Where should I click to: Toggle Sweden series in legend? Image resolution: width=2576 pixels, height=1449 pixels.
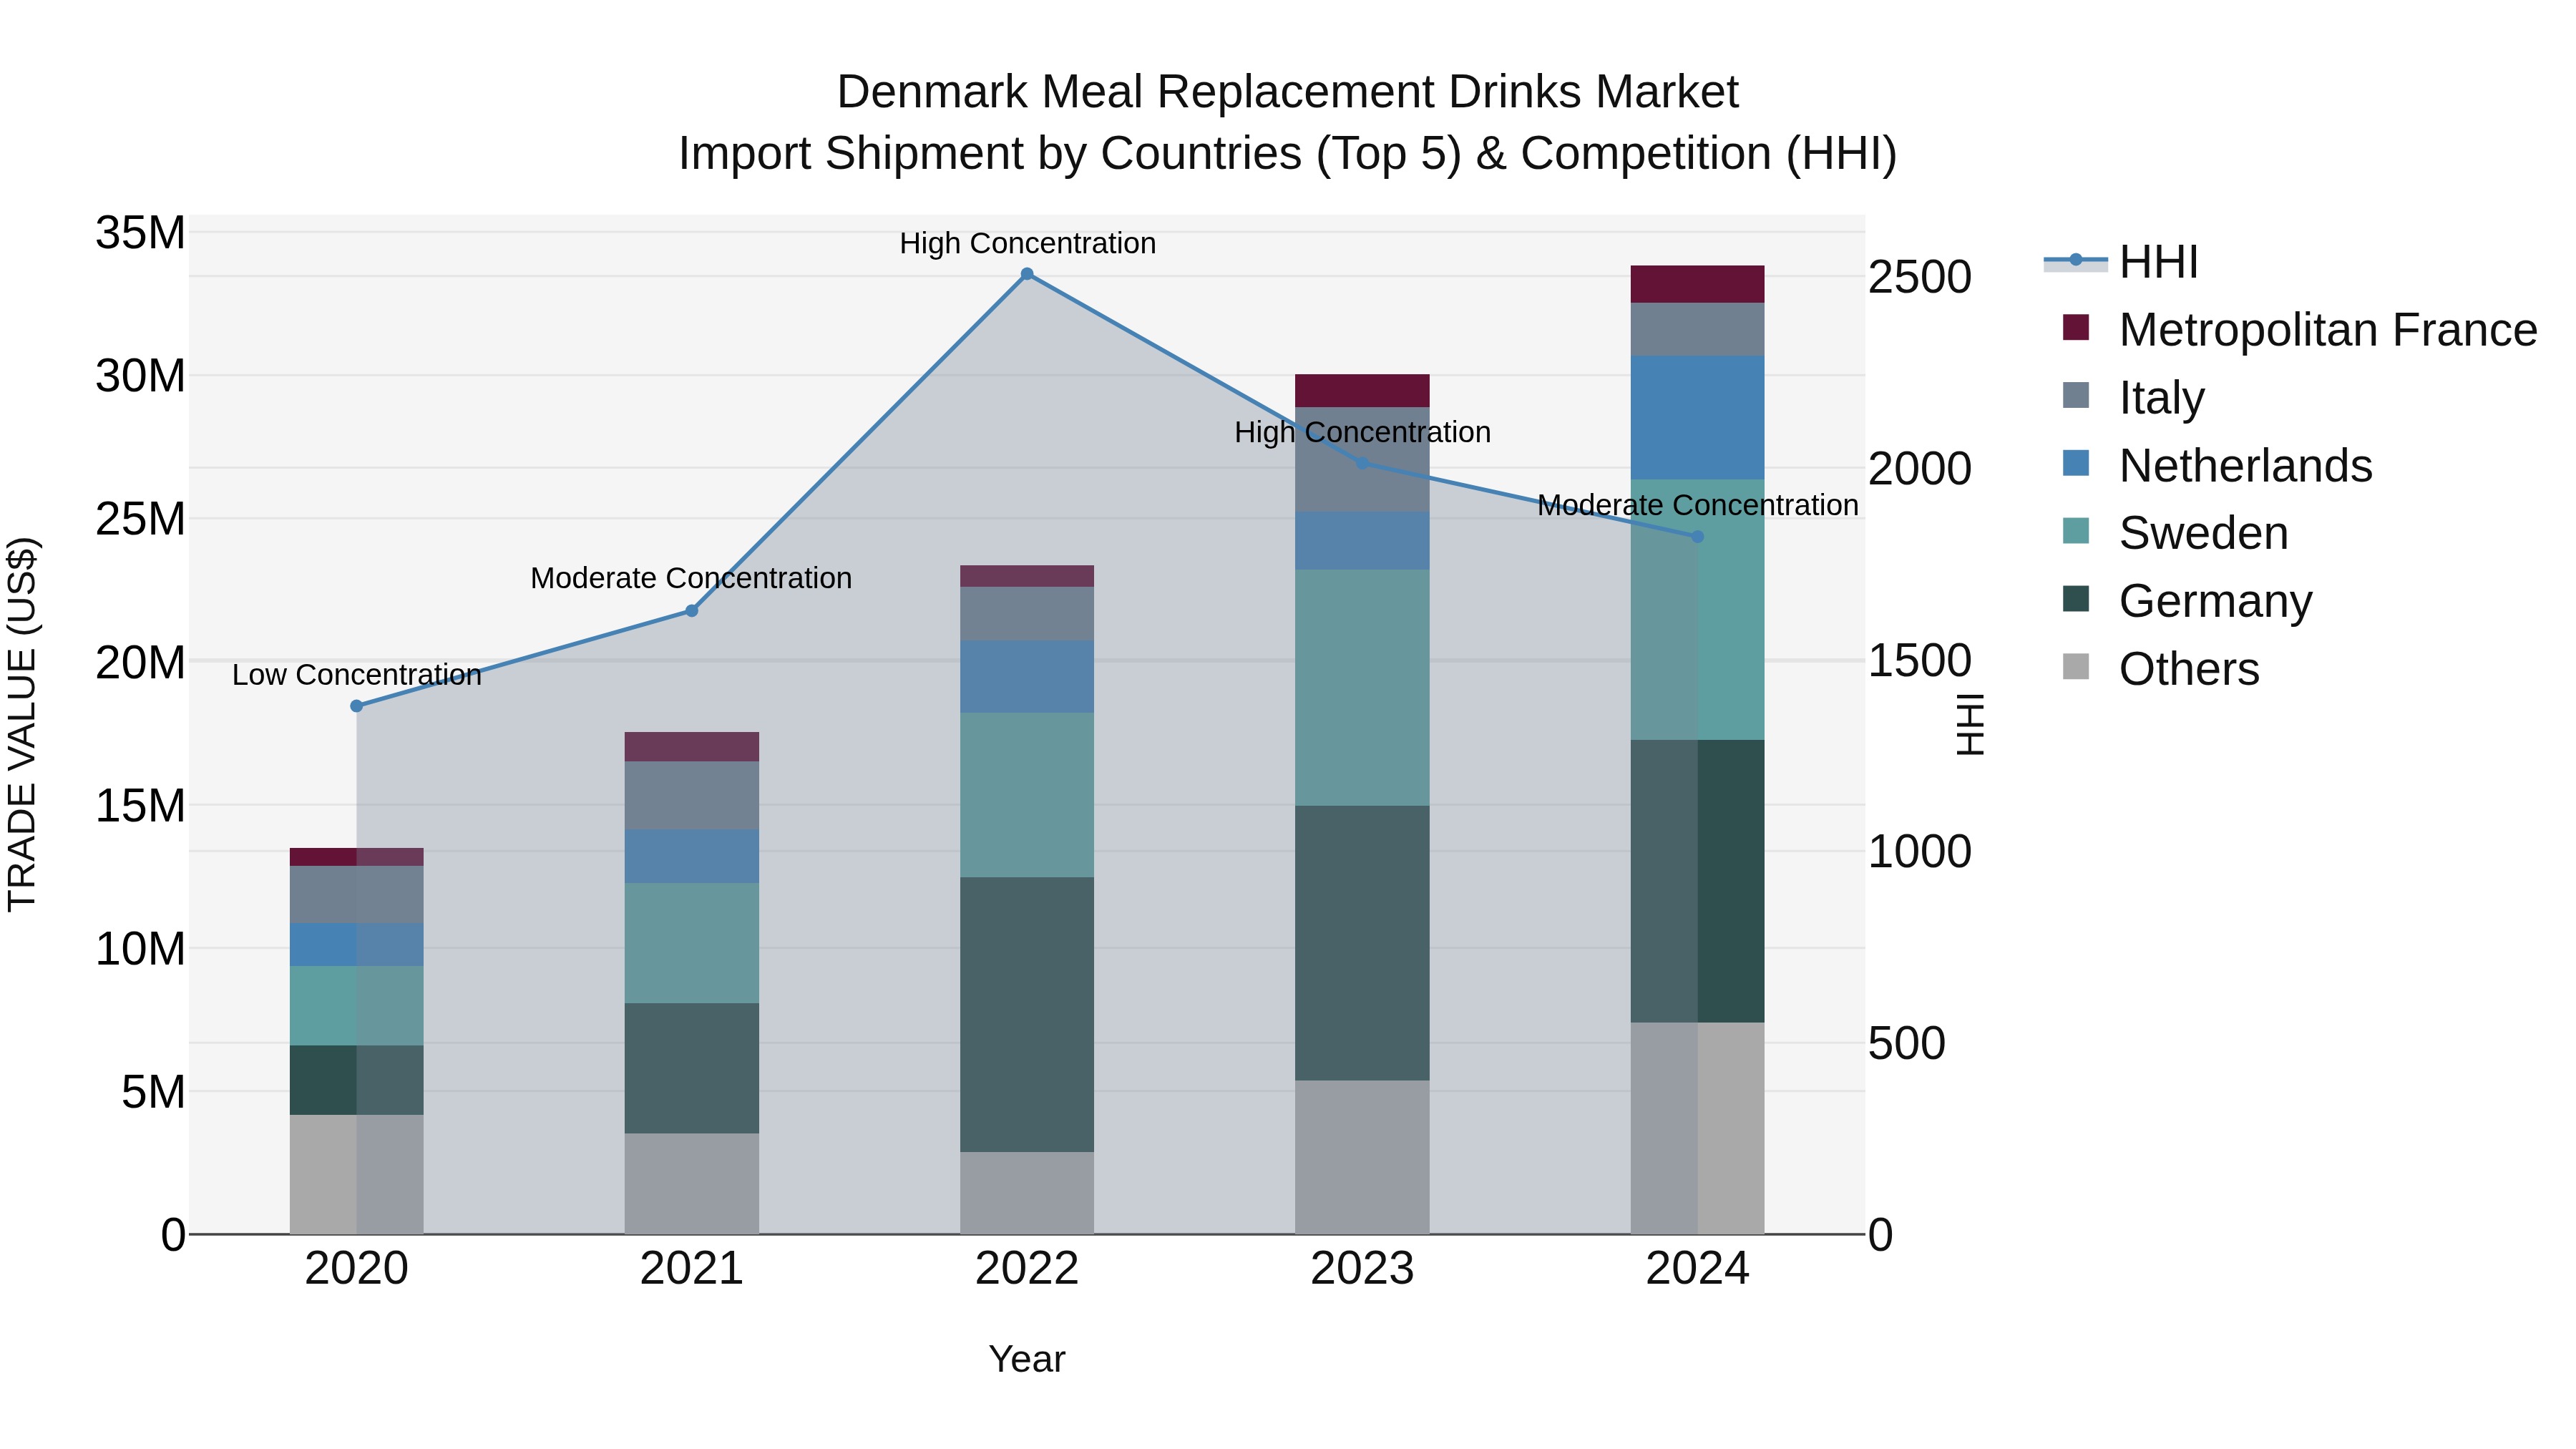2175,533
